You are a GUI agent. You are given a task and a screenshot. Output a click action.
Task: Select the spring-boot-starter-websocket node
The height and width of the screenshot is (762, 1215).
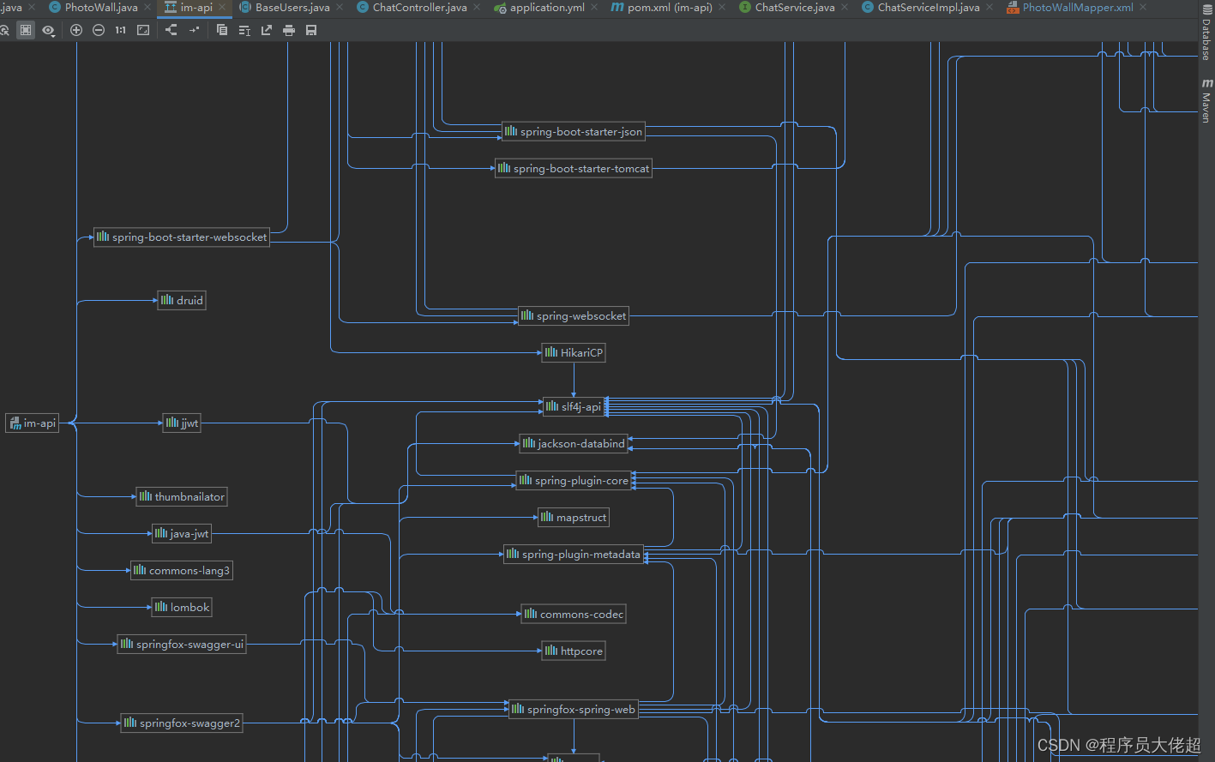click(x=182, y=237)
